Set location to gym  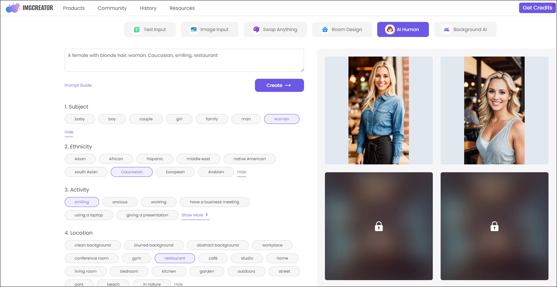(x=137, y=259)
